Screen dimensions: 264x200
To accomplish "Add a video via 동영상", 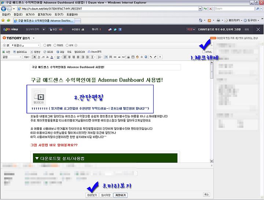I will point(35,52).
